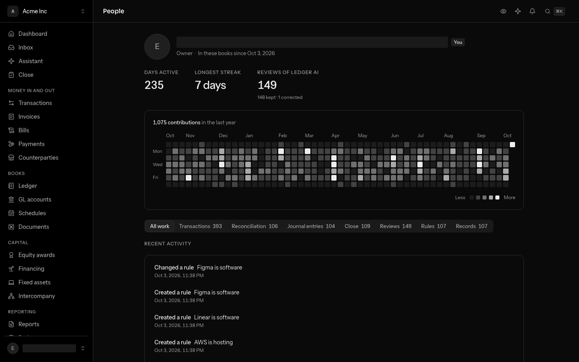Click the Owner role label
Image resolution: width=579 pixels, height=362 pixels.
pyautogui.click(x=185, y=53)
